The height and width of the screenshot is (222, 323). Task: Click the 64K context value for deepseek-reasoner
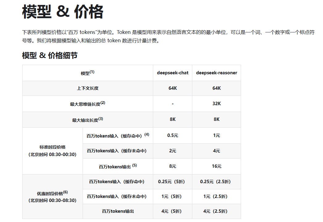tap(216, 88)
